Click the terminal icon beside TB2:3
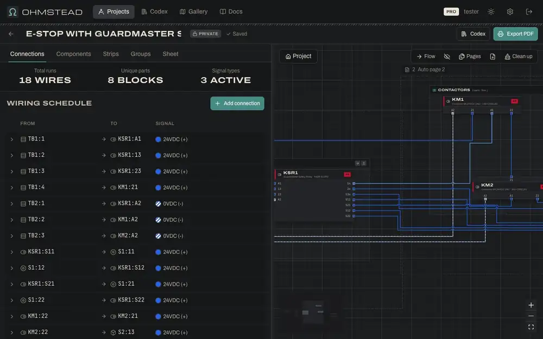 pos(23,236)
